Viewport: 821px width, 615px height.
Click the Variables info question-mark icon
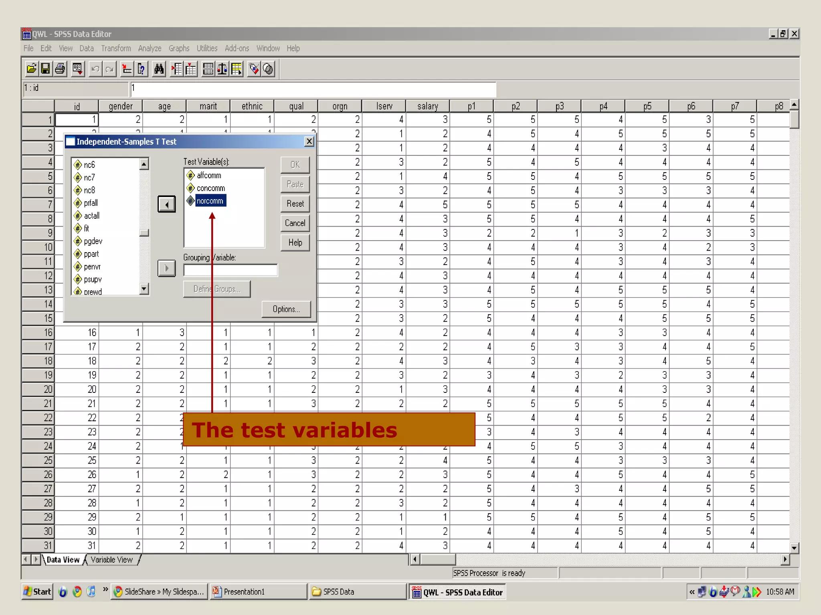pyautogui.click(x=141, y=69)
